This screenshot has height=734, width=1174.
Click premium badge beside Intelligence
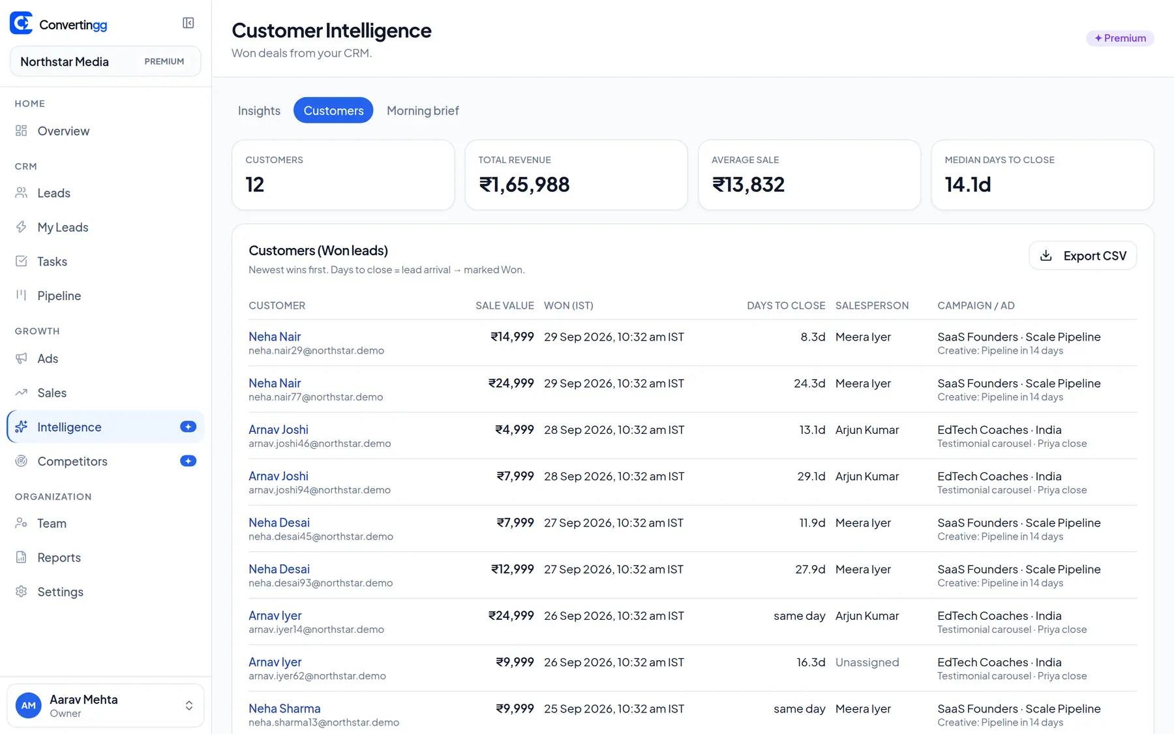pyautogui.click(x=188, y=427)
